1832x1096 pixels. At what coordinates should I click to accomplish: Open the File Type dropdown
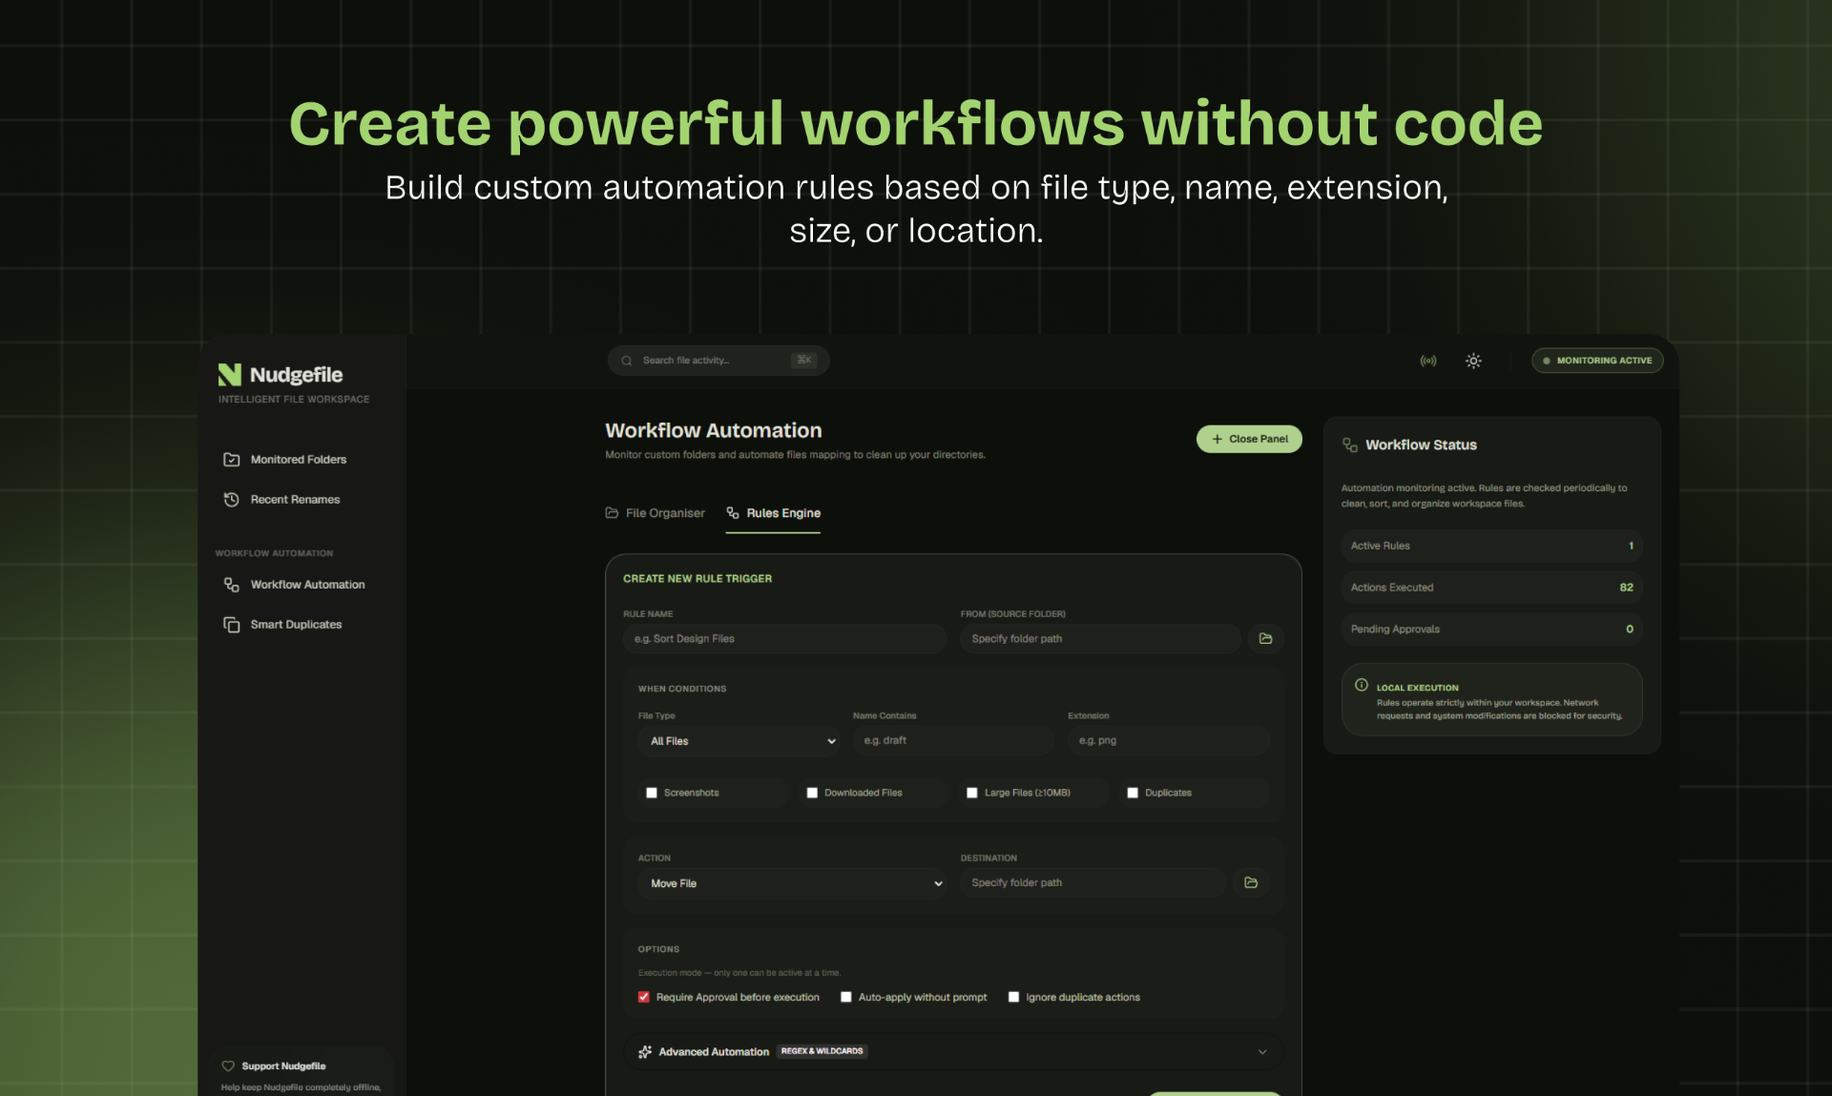tap(739, 741)
